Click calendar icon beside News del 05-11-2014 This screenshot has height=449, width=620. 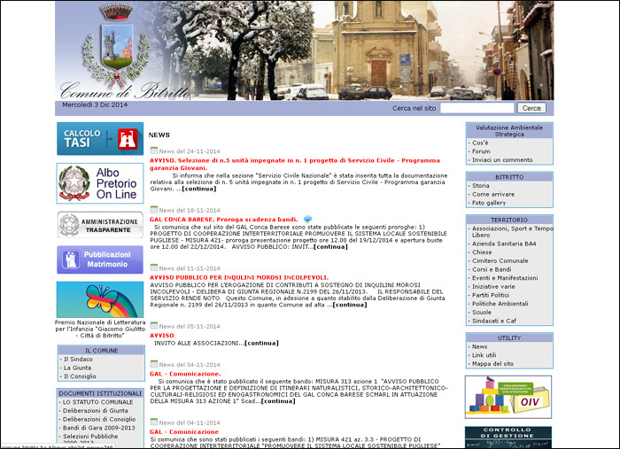tap(154, 326)
